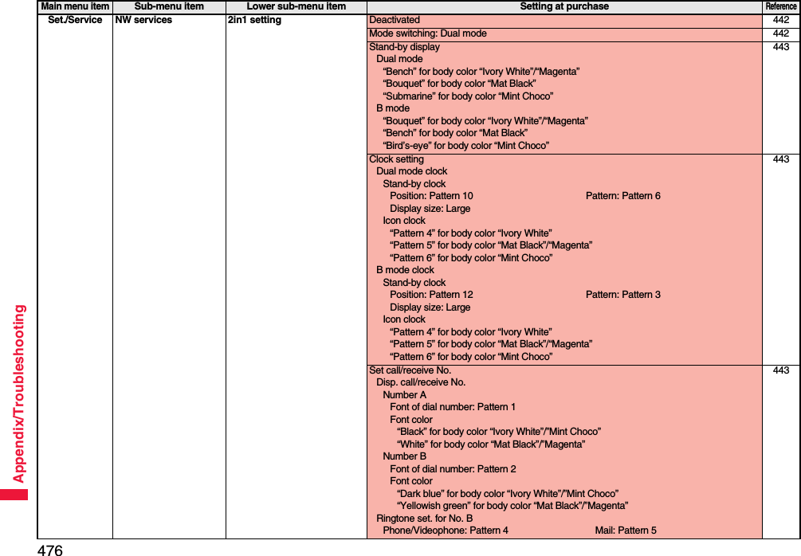Select the Phone/Videophone: Pattern 4 entry
Screen dimensions: 801x556
click(441, 531)
